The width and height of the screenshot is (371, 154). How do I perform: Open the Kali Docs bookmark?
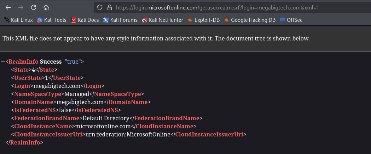[85, 20]
